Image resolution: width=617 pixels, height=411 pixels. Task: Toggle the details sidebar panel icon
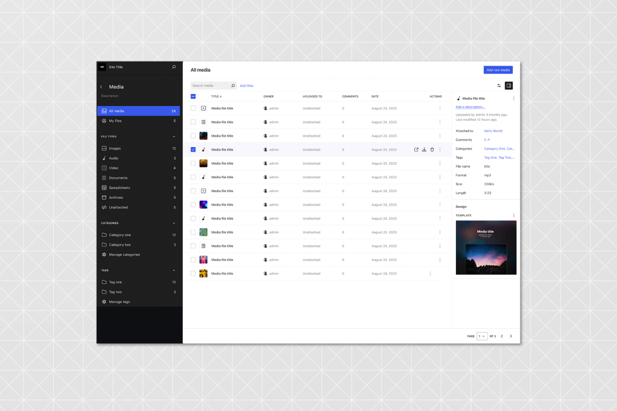point(509,86)
